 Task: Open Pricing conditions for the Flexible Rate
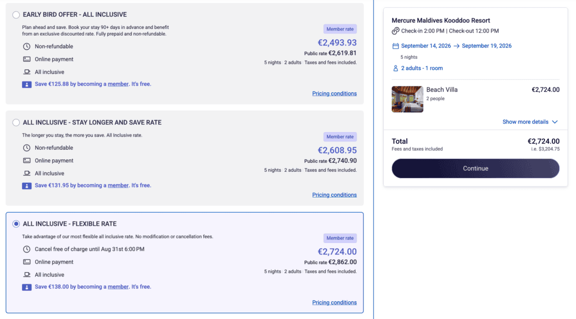pyautogui.click(x=334, y=303)
